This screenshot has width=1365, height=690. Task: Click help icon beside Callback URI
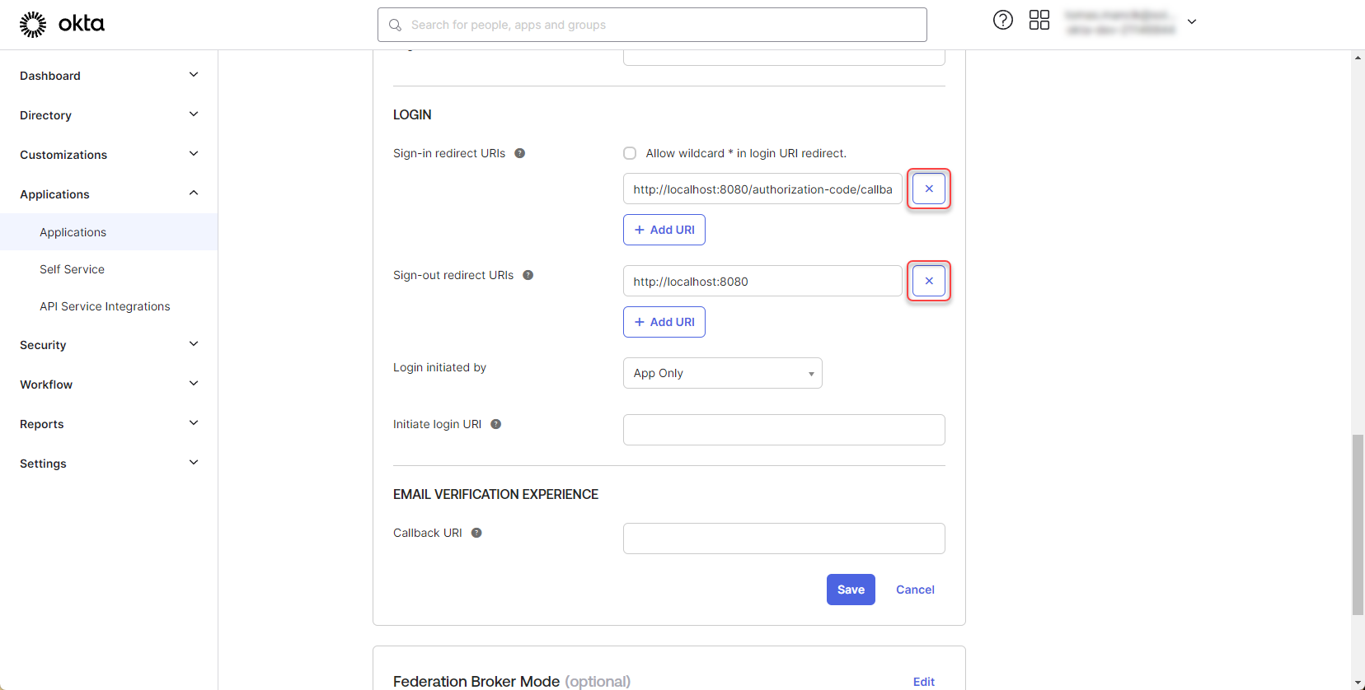click(x=476, y=533)
